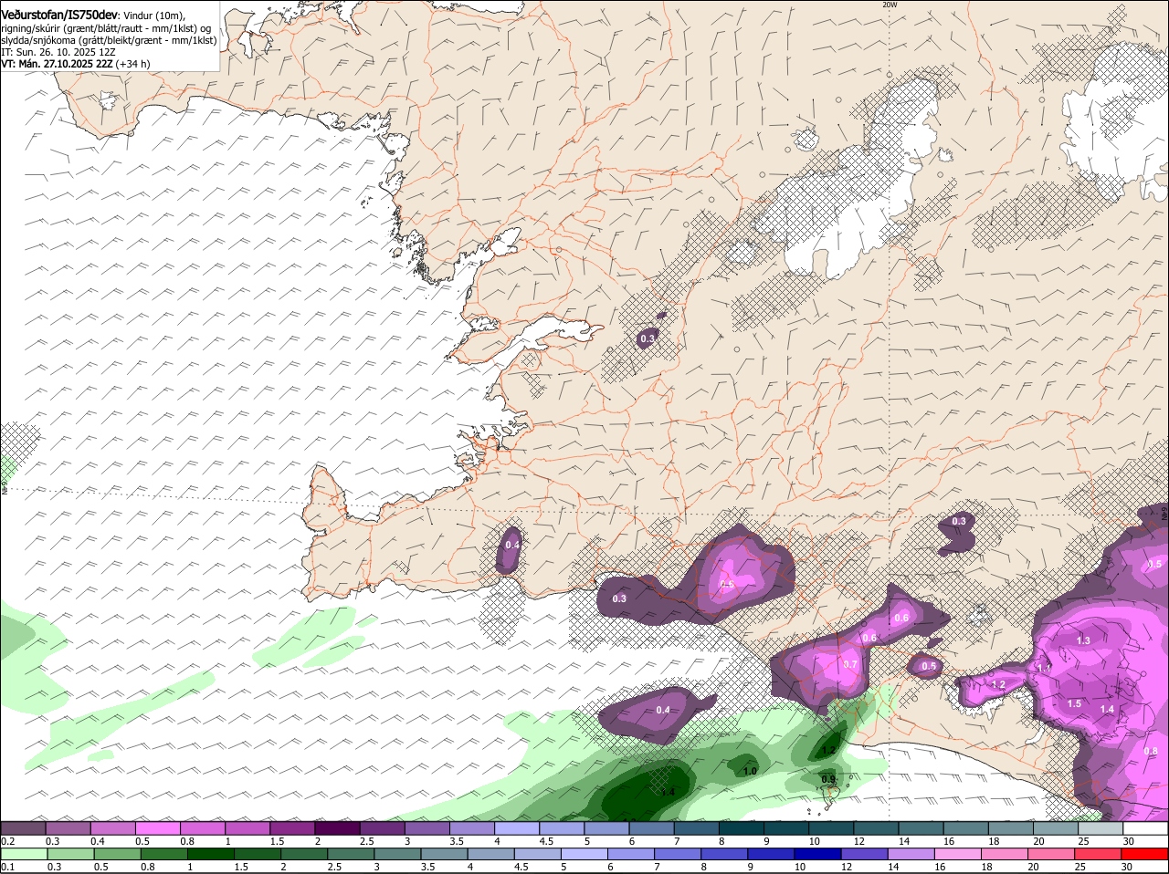
Task: Click the 0.8 value in purple area
Action: pos(1151,751)
